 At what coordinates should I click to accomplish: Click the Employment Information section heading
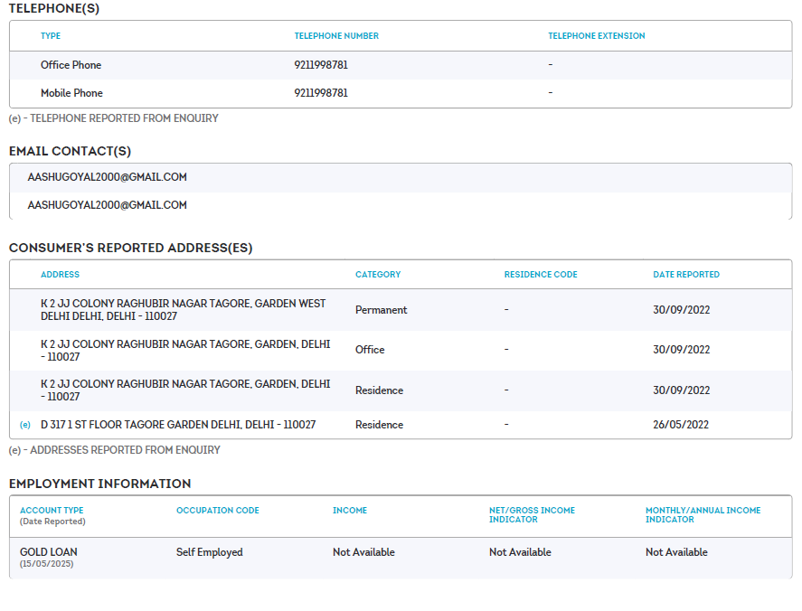coord(99,484)
